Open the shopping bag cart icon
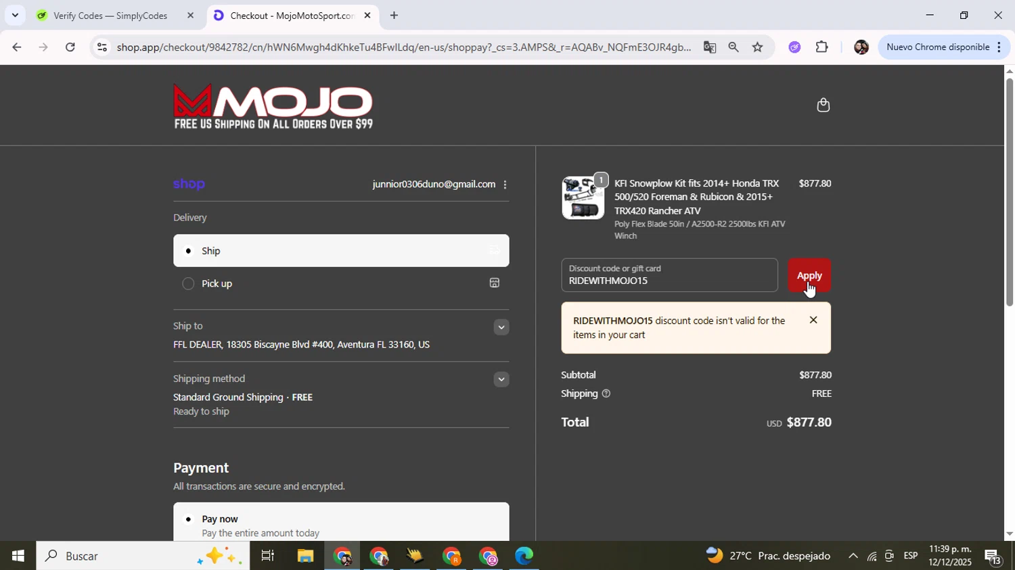Image resolution: width=1015 pixels, height=570 pixels. click(x=823, y=105)
